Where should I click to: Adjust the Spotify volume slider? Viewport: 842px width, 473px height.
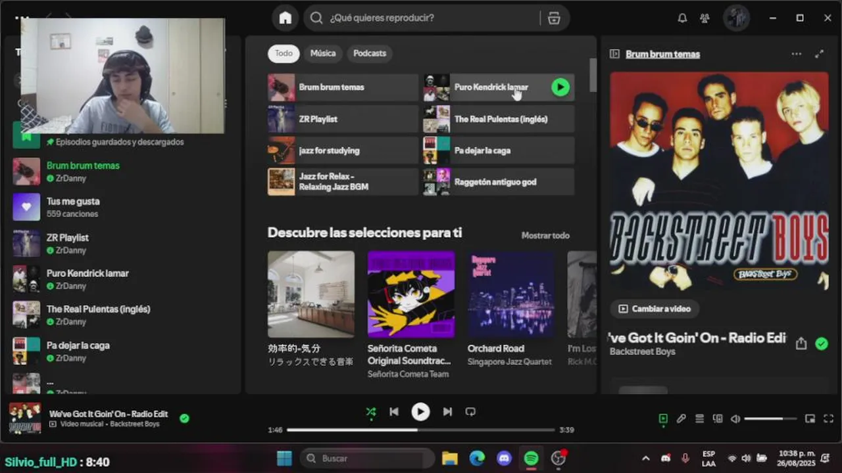[x=770, y=418]
